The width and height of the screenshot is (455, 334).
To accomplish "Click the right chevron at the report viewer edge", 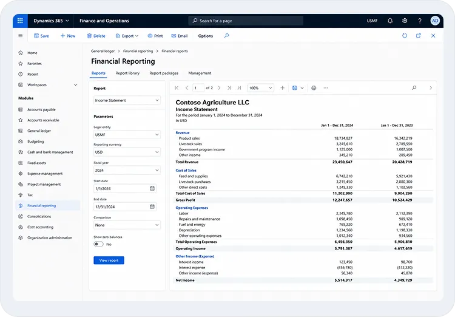I will point(431,87).
